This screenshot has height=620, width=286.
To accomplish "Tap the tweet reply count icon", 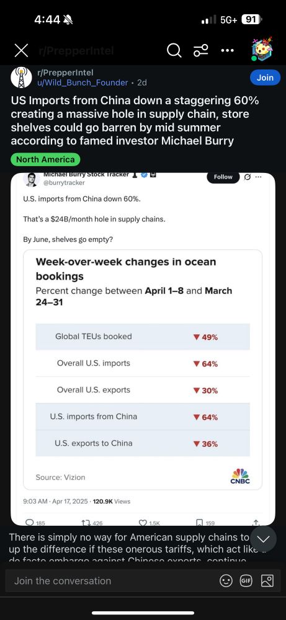I will click(x=30, y=522).
